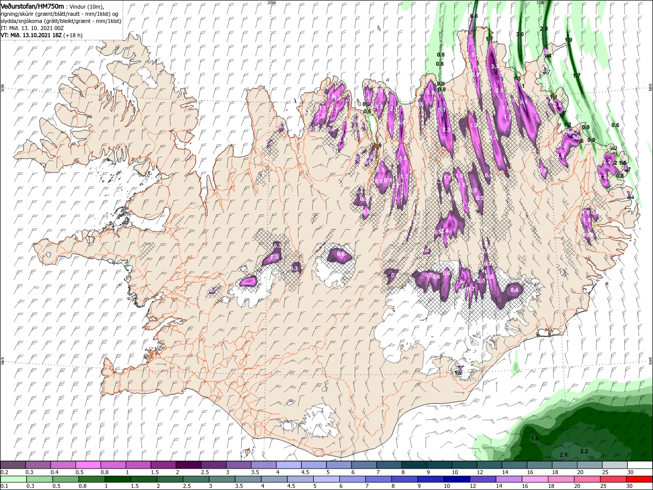
Task: Pick the lower rain scale swatch labelled 1.5
Action: [x=144, y=479]
